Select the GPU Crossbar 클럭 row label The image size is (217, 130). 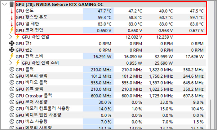(34, 96)
